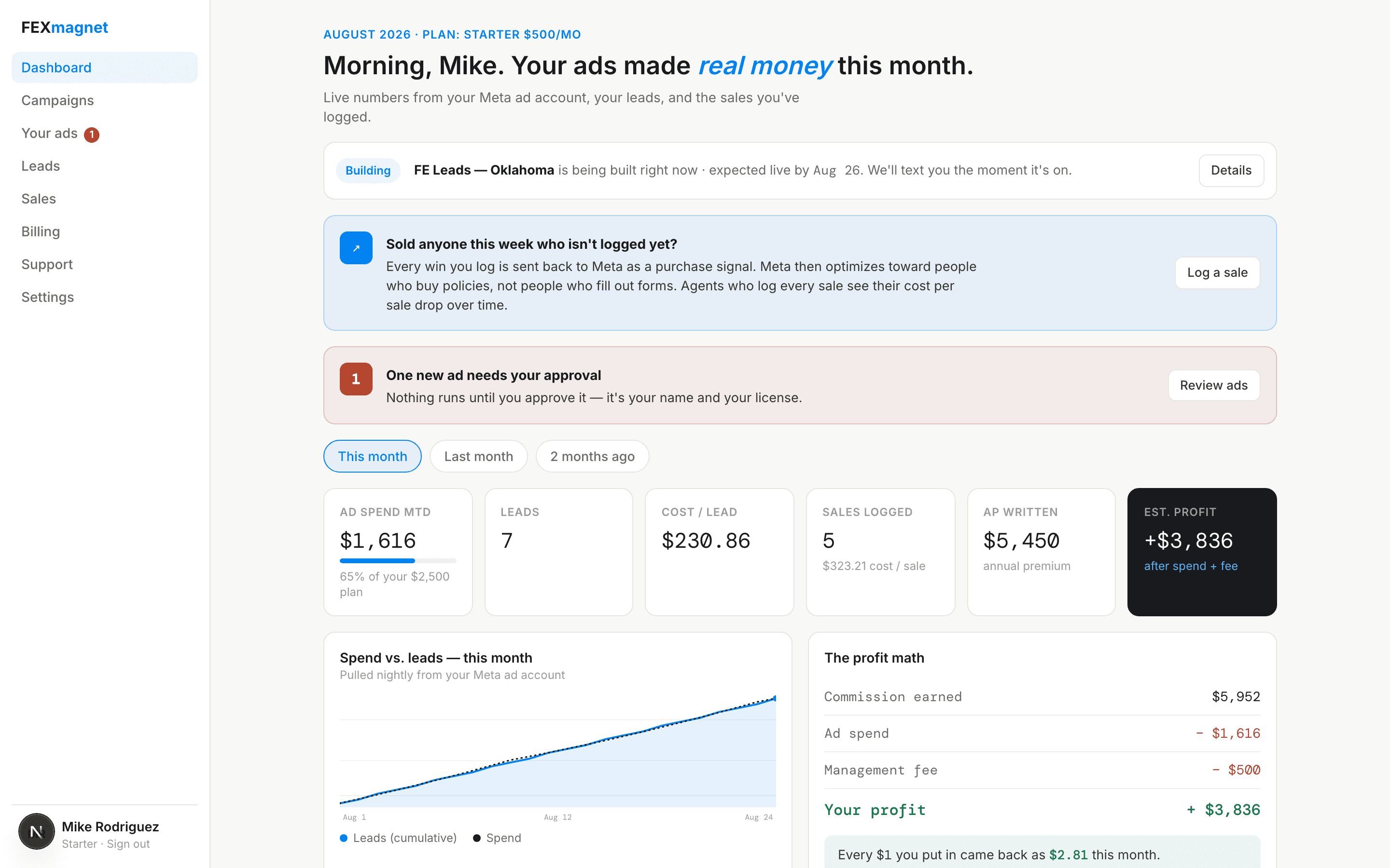Viewport: 1390px width, 868px height.
Task: Click the Details button for Oklahoma campaign
Action: tap(1231, 171)
